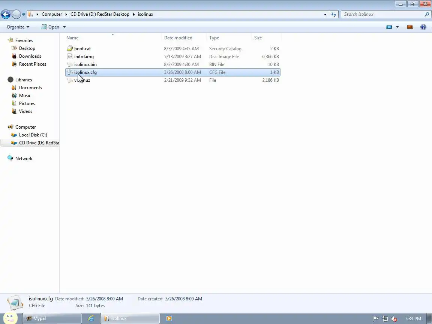Open Help via the question mark icon
This screenshot has width=432, height=324.
tap(423, 27)
